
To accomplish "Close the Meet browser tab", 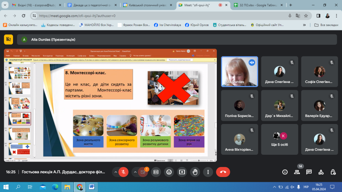I will 226,5.
